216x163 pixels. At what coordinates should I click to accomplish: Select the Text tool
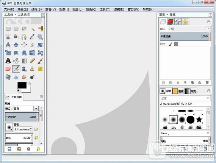[x=8, y=61]
